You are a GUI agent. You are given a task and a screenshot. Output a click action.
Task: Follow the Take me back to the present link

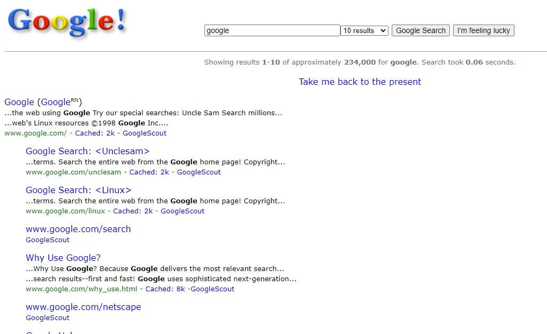pos(360,82)
